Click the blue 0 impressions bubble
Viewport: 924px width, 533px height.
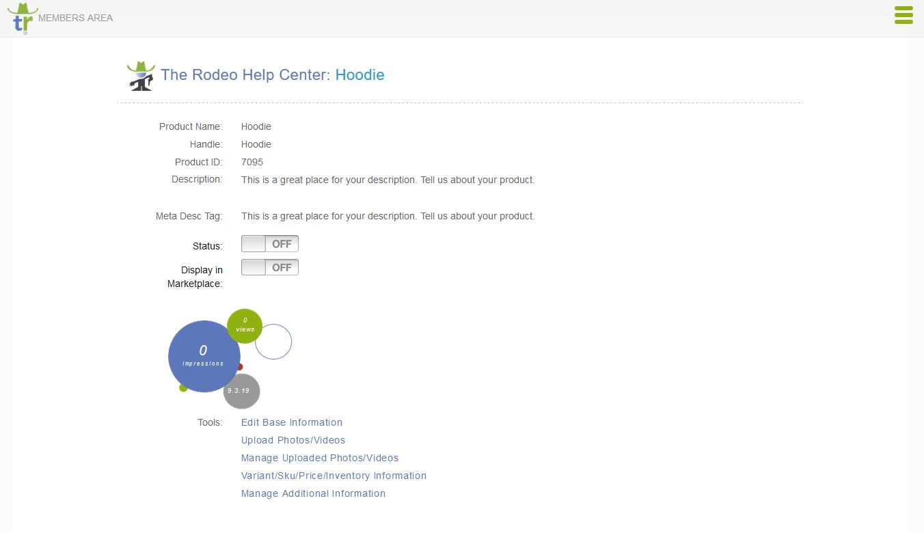(204, 356)
